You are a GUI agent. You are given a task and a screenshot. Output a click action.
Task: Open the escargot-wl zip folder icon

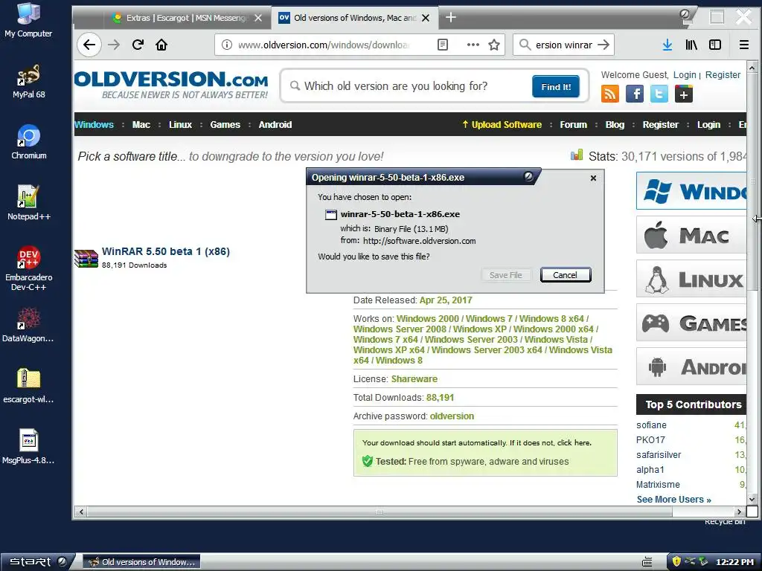point(29,386)
